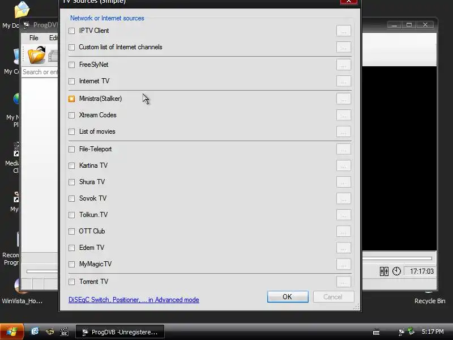Close the TV Sources dialog
The image size is (453, 340).
[x=349, y=2]
